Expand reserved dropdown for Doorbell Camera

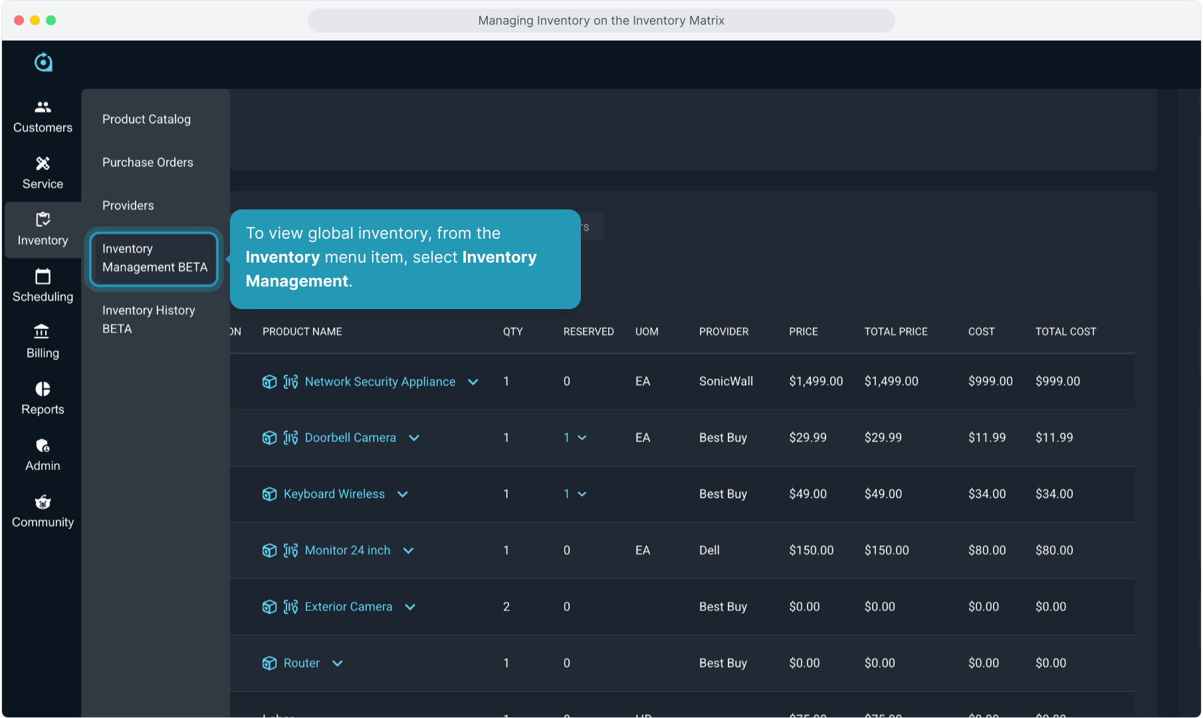click(x=582, y=437)
